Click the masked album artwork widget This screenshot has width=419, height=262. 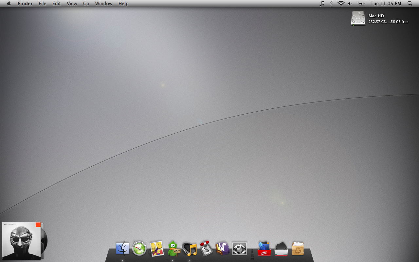(x=22, y=241)
